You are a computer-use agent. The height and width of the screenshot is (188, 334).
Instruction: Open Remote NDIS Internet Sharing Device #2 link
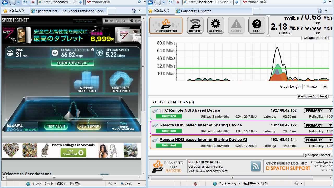[x=203, y=140]
